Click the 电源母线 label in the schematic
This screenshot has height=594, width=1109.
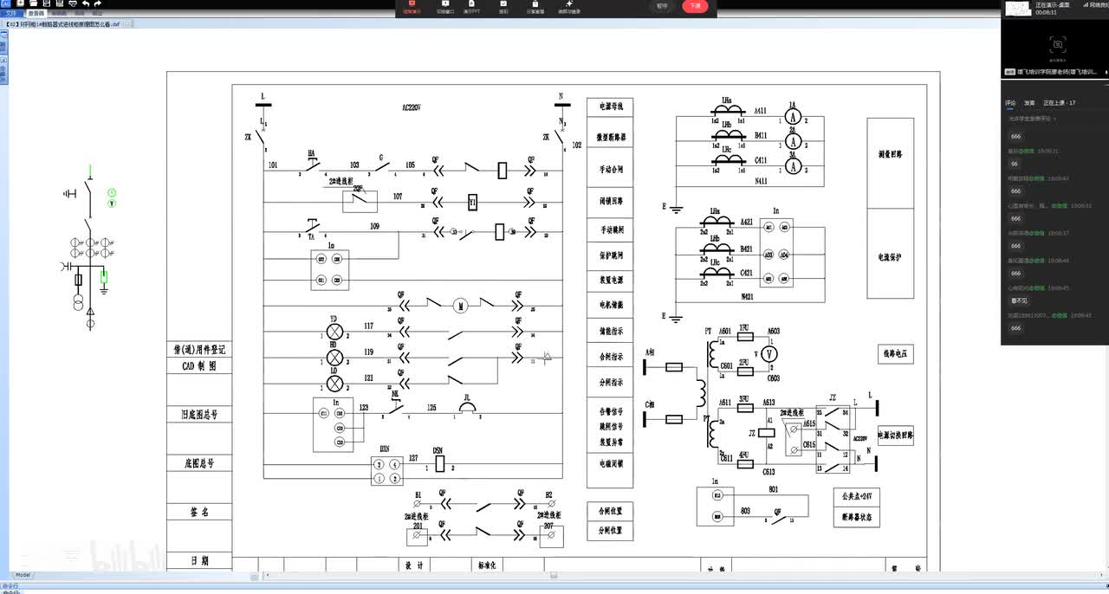pyautogui.click(x=611, y=107)
